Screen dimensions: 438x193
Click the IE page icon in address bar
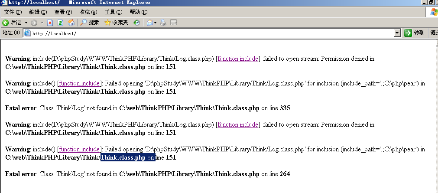click(x=27, y=33)
